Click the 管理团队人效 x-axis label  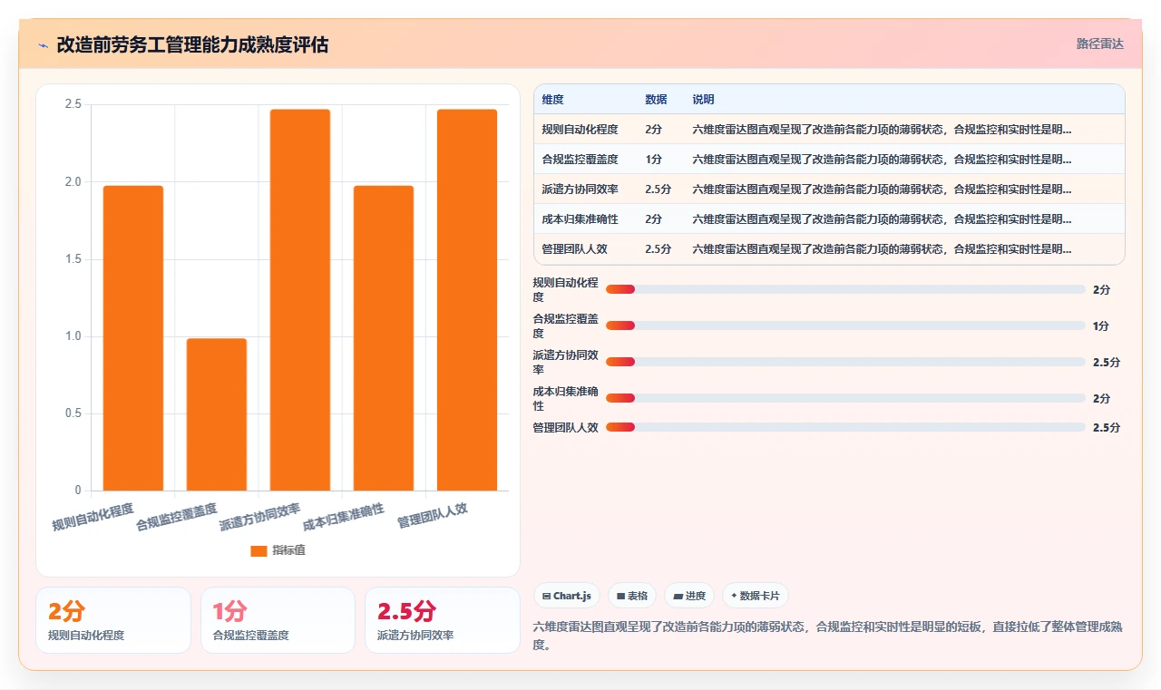pos(433,516)
